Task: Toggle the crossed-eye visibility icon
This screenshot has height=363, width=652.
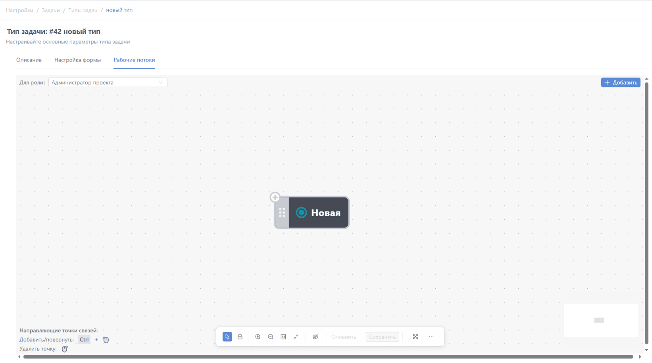Action: pyautogui.click(x=315, y=337)
